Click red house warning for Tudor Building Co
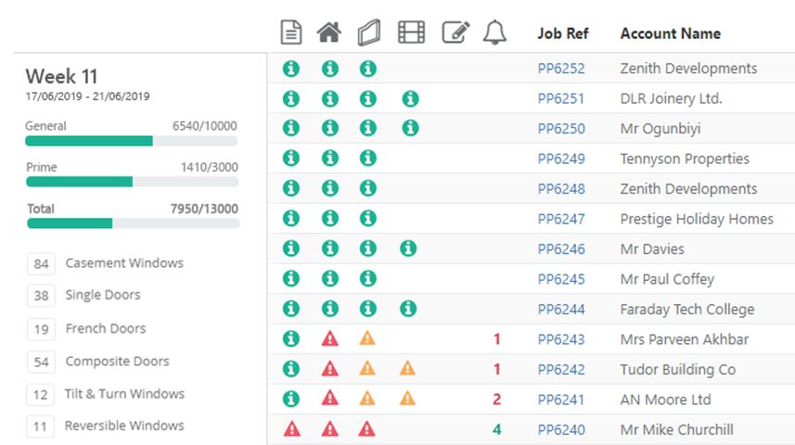The width and height of the screenshot is (795, 445). 329,369
